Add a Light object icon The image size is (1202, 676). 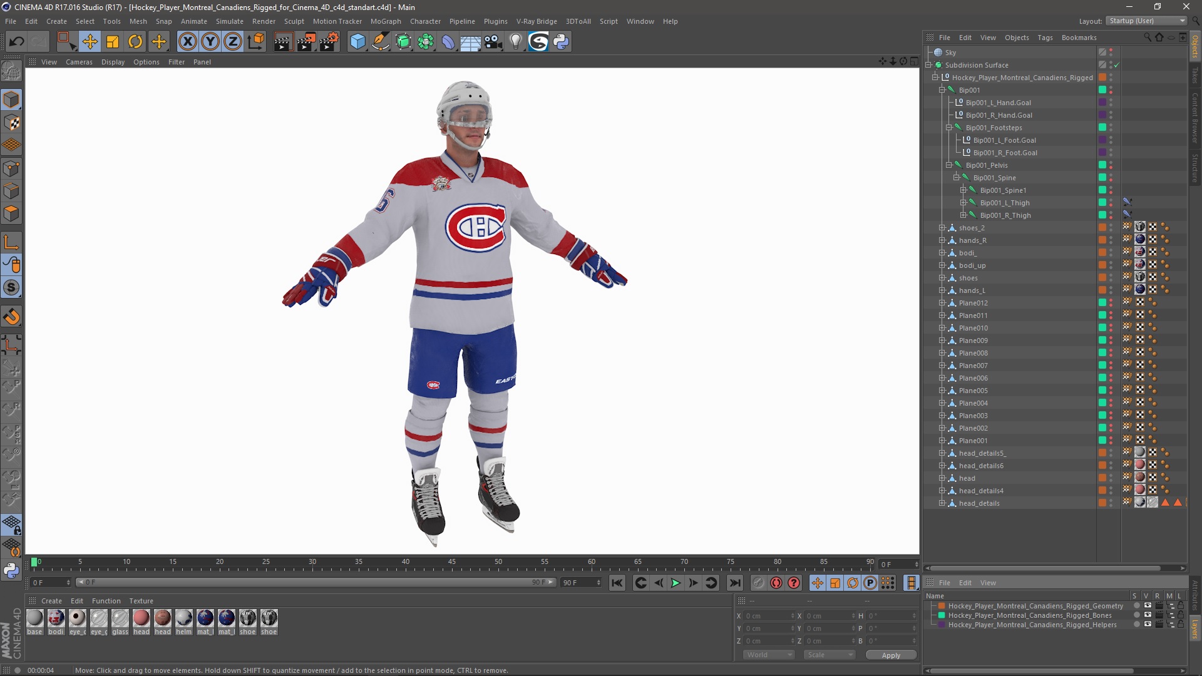(x=516, y=42)
